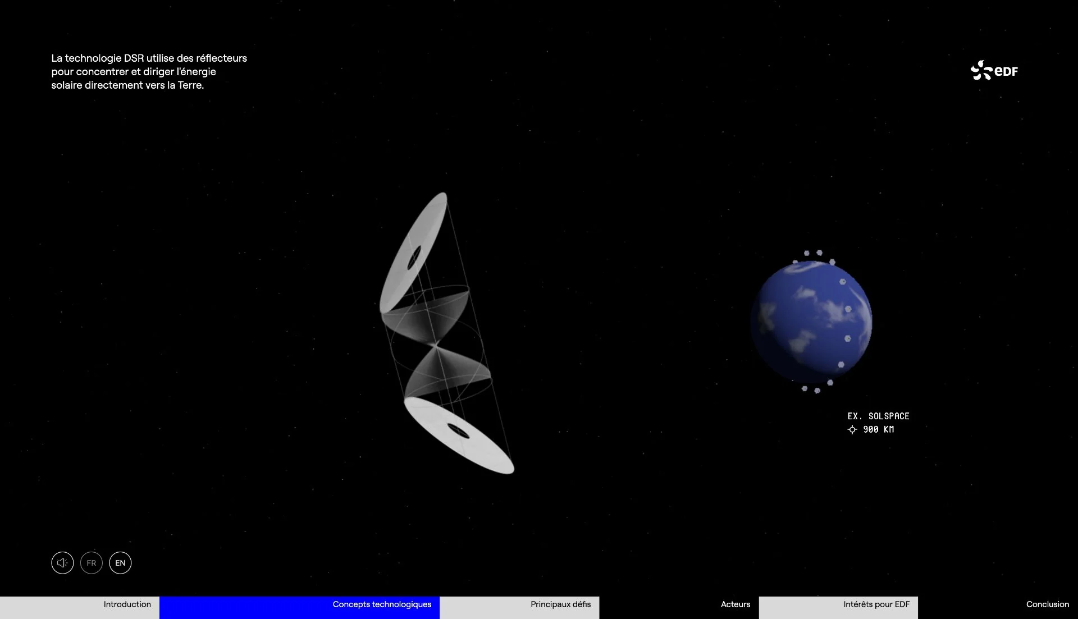Click the EX. SOLSPACE label
Viewport: 1078px width, 619px height.
click(x=878, y=416)
